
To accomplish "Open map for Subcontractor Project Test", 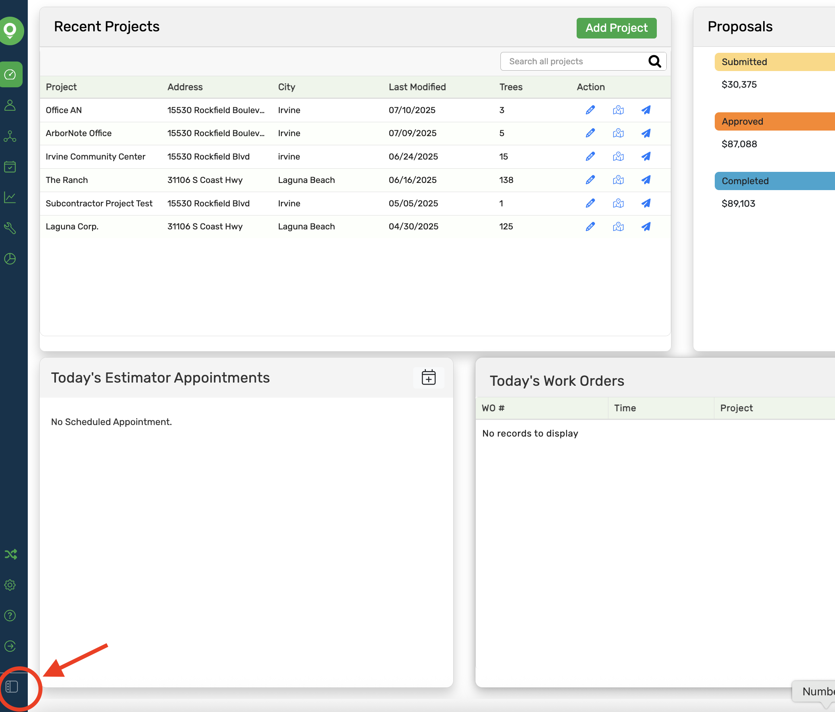I will (x=618, y=204).
